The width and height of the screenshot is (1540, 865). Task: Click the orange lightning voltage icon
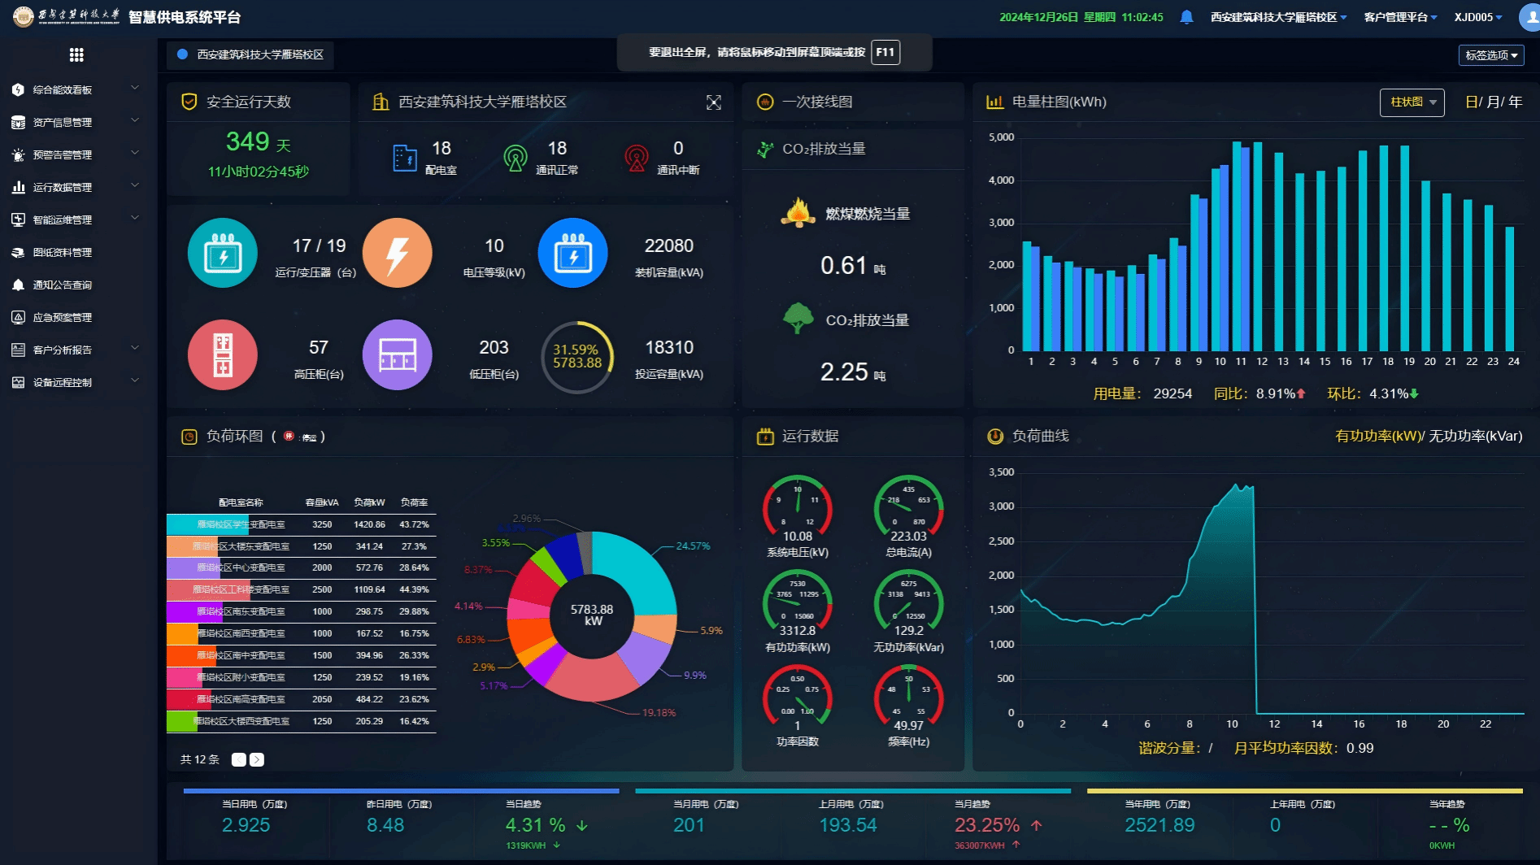397,253
